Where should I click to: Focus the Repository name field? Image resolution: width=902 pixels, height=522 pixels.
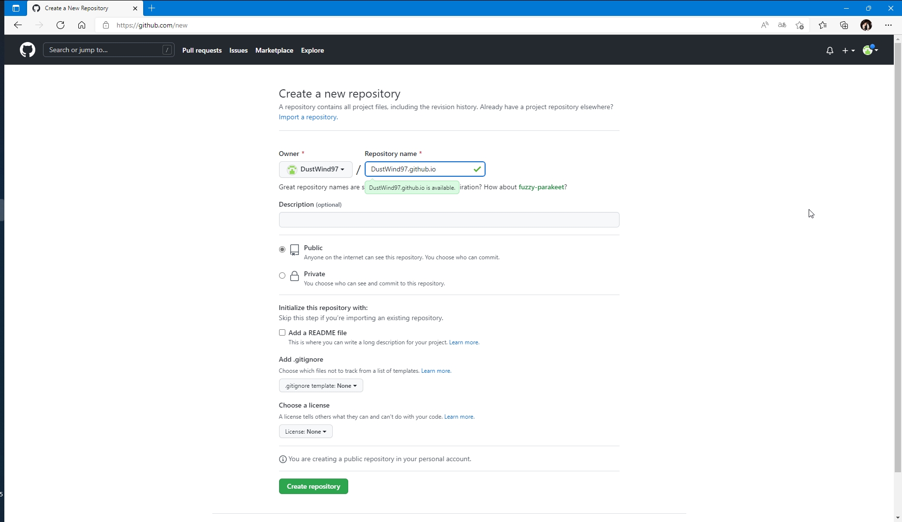425,169
